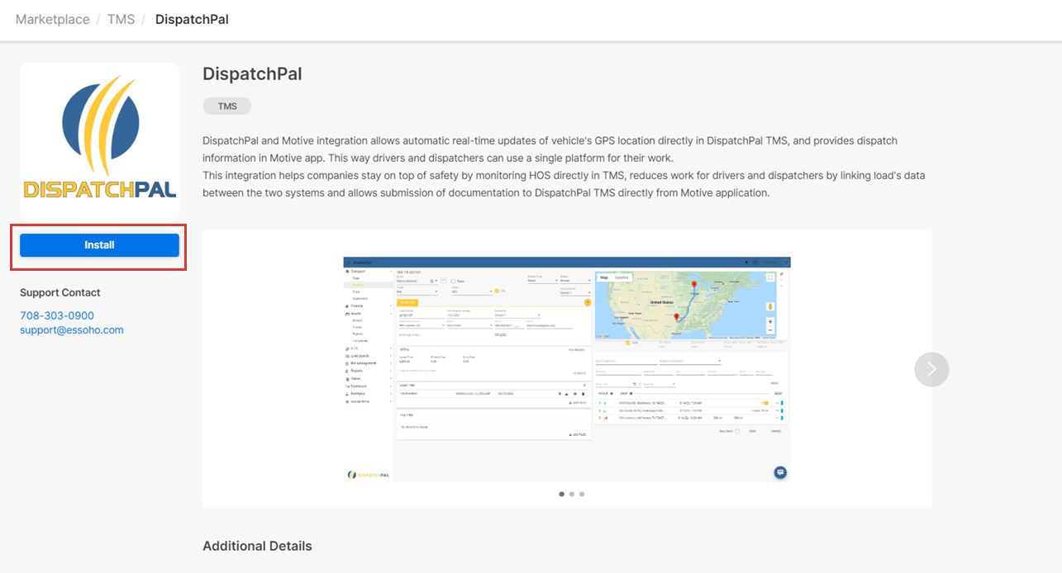The height and width of the screenshot is (573, 1062).
Task: Click the DispatchPal breadcrumb item
Action: click(192, 19)
